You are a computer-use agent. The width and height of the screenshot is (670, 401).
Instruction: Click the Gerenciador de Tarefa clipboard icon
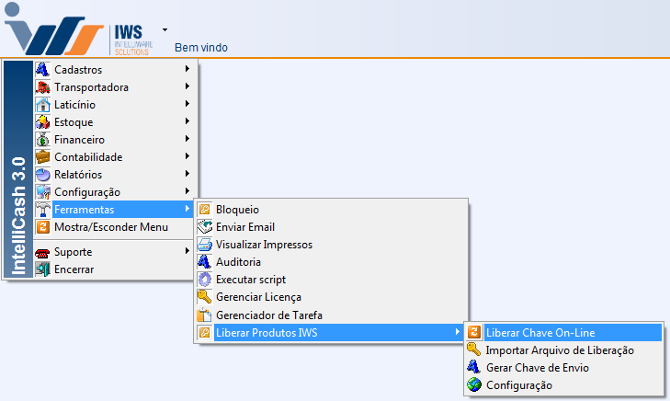205,315
